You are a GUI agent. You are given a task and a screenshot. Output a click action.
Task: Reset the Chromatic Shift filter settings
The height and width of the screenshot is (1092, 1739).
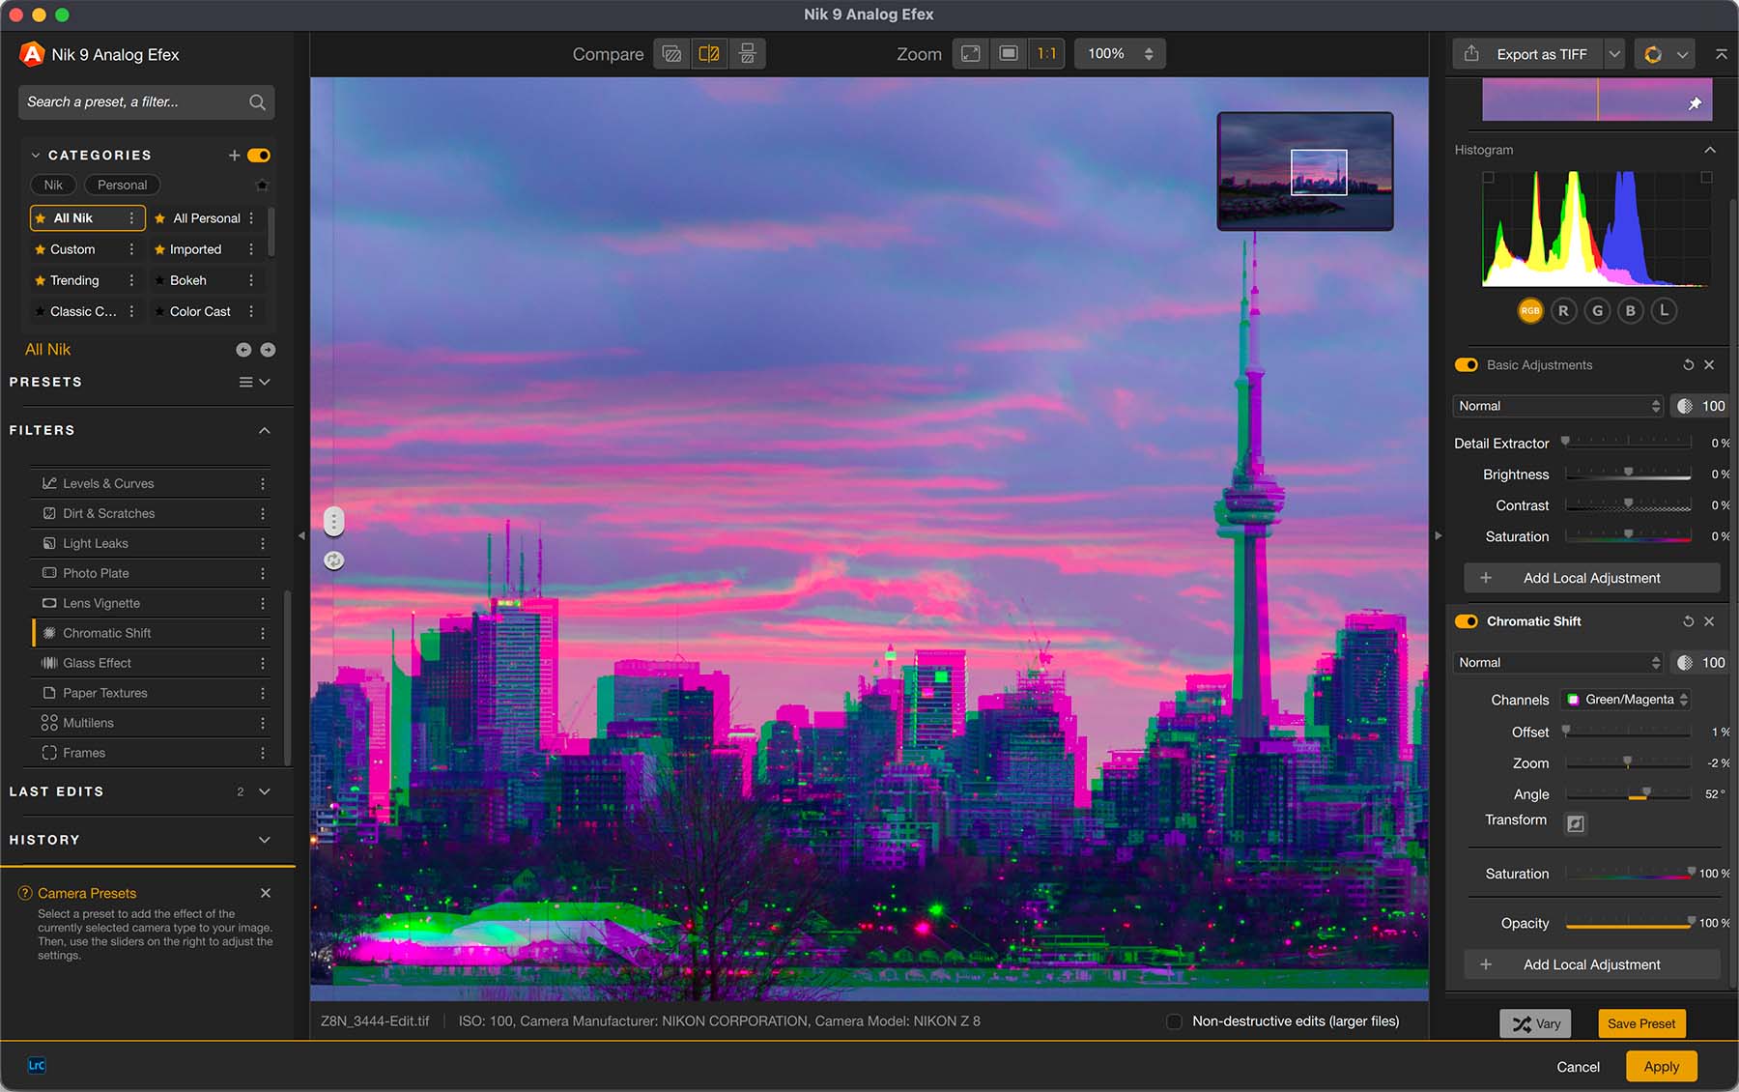pyautogui.click(x=1688, y=621)
